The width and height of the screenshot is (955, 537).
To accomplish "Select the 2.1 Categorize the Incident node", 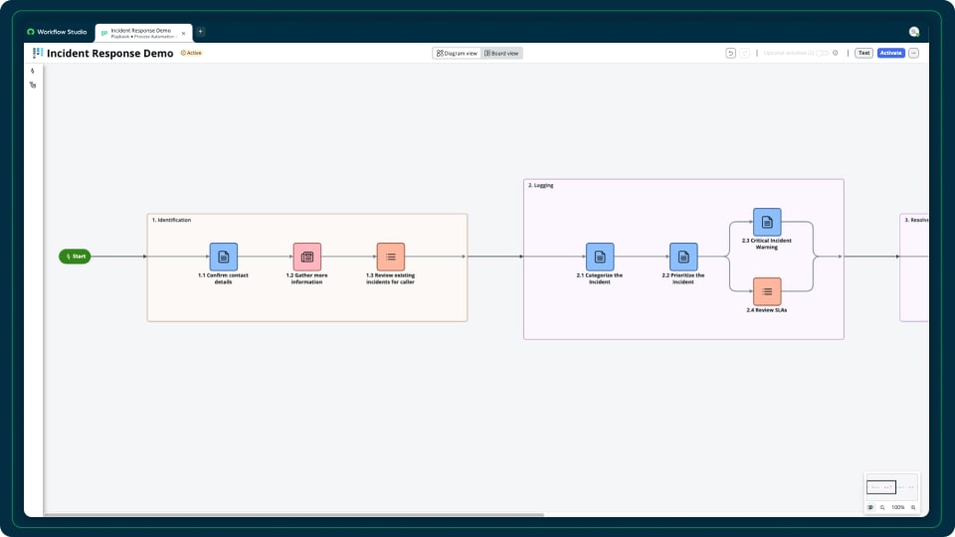I will click(x=600, y=257).
